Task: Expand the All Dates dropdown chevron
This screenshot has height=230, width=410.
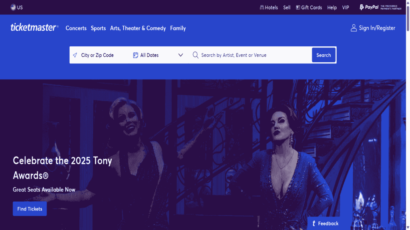Action: (181, 55)
